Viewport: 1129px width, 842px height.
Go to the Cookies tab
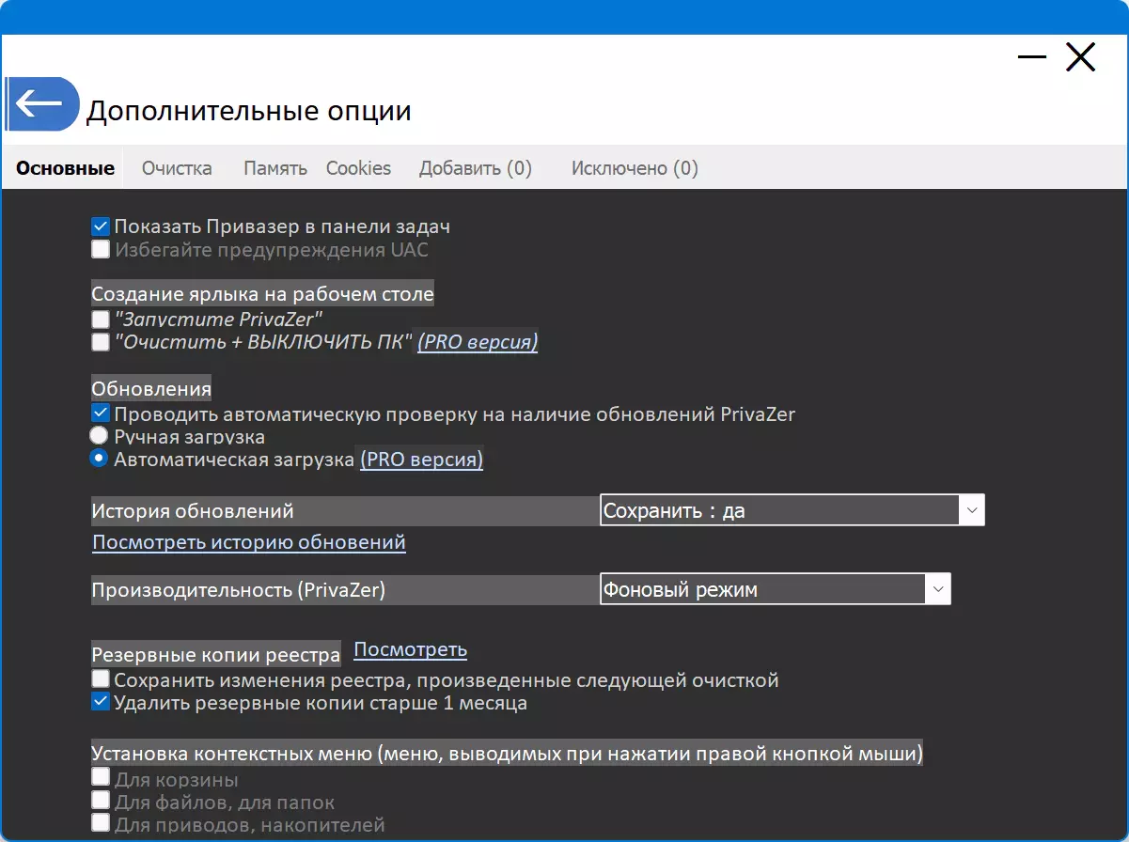click(358, 169)
